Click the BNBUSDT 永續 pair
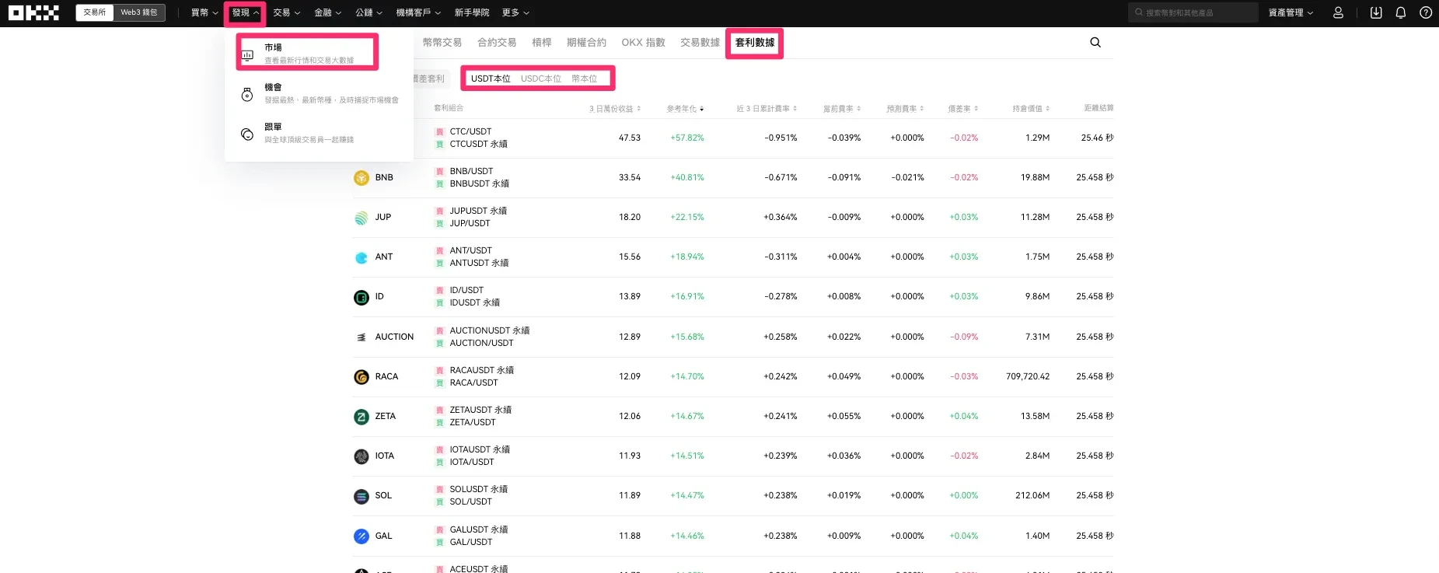 click(x=479, y=183)
